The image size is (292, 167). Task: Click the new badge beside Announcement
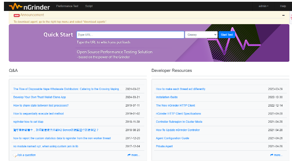(17, 15)
